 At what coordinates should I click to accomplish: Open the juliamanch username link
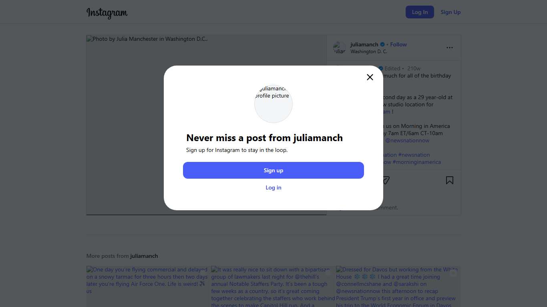[364, 44]
